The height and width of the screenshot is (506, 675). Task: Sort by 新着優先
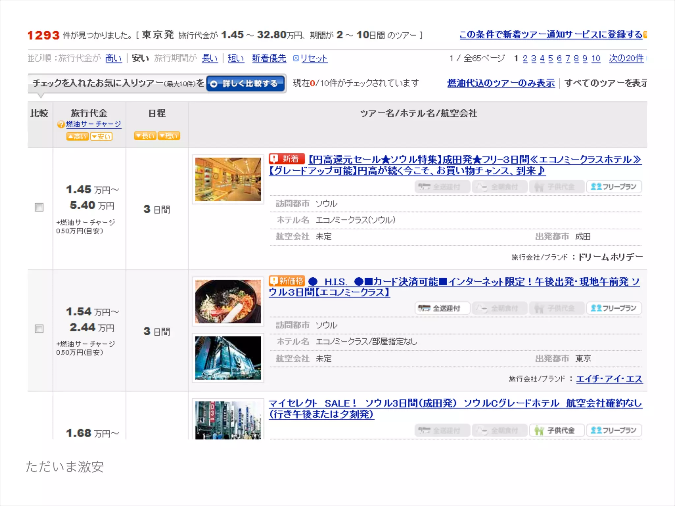tap(269, 58)
